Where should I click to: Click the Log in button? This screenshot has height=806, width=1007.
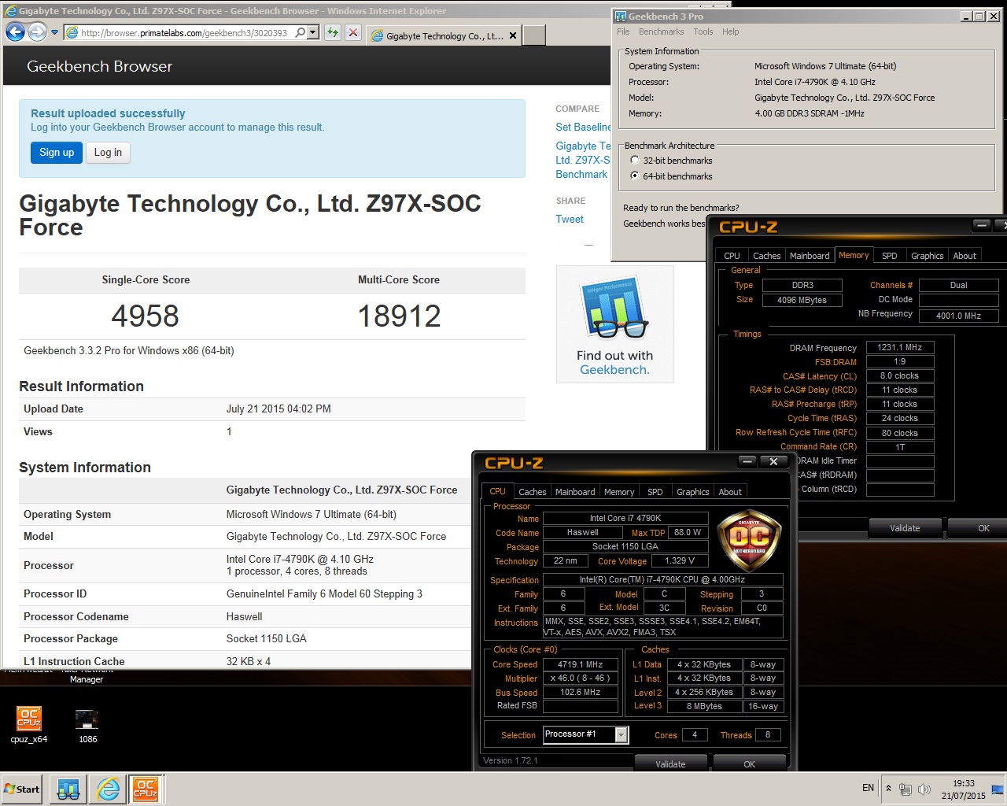point(108,153)
